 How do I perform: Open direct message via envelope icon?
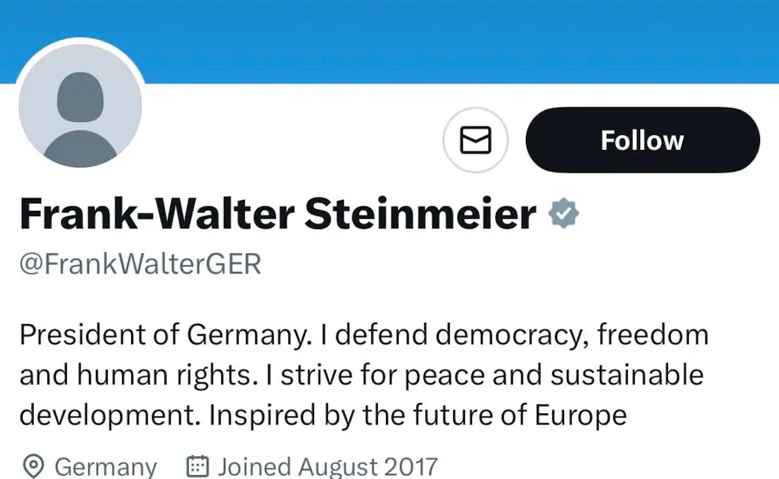click(x=475, y=140)
